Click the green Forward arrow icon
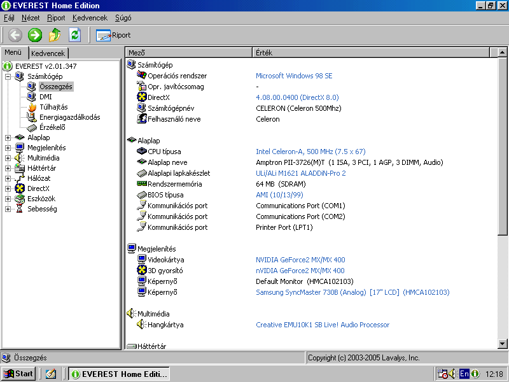Viewport: 509px width, 382px height. tap(35, 35)
